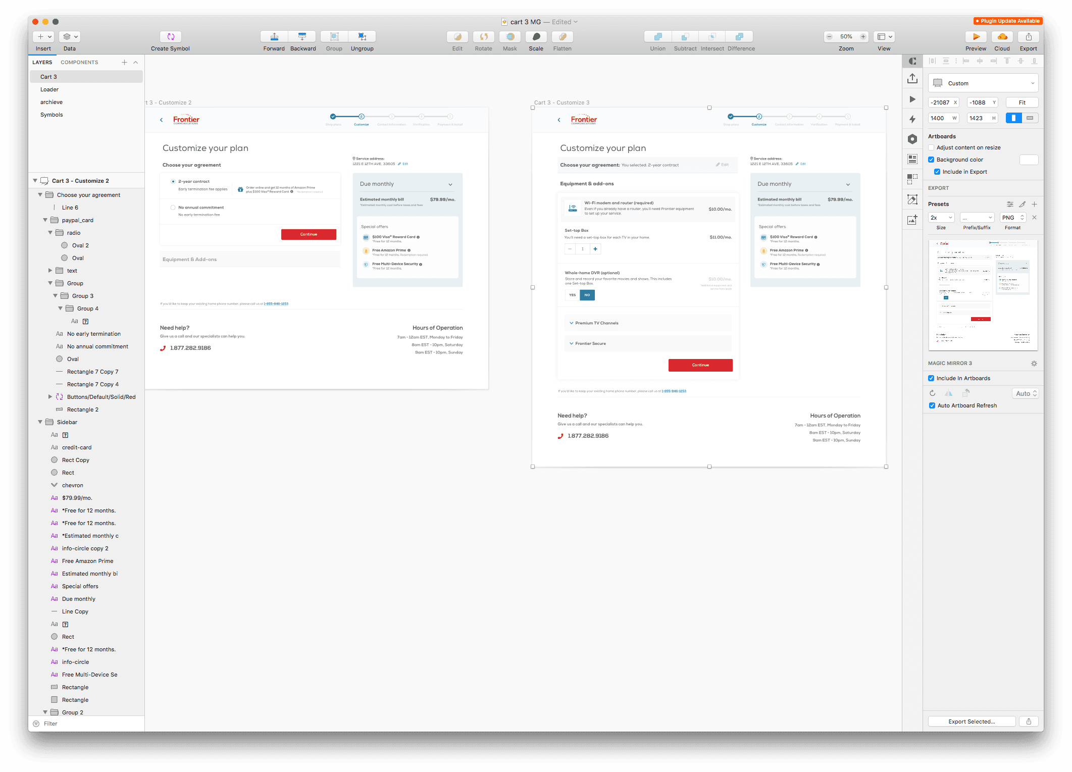Click the Export toolbar icon
This screenshot has width=1072, height=772.
click(x=1029, y=37)
